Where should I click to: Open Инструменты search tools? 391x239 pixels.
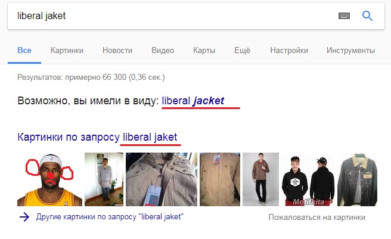click(x=350, y=51)
